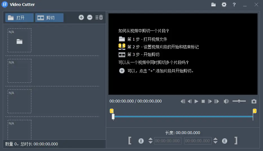Click the start time stepper arrows

point(150,141)
